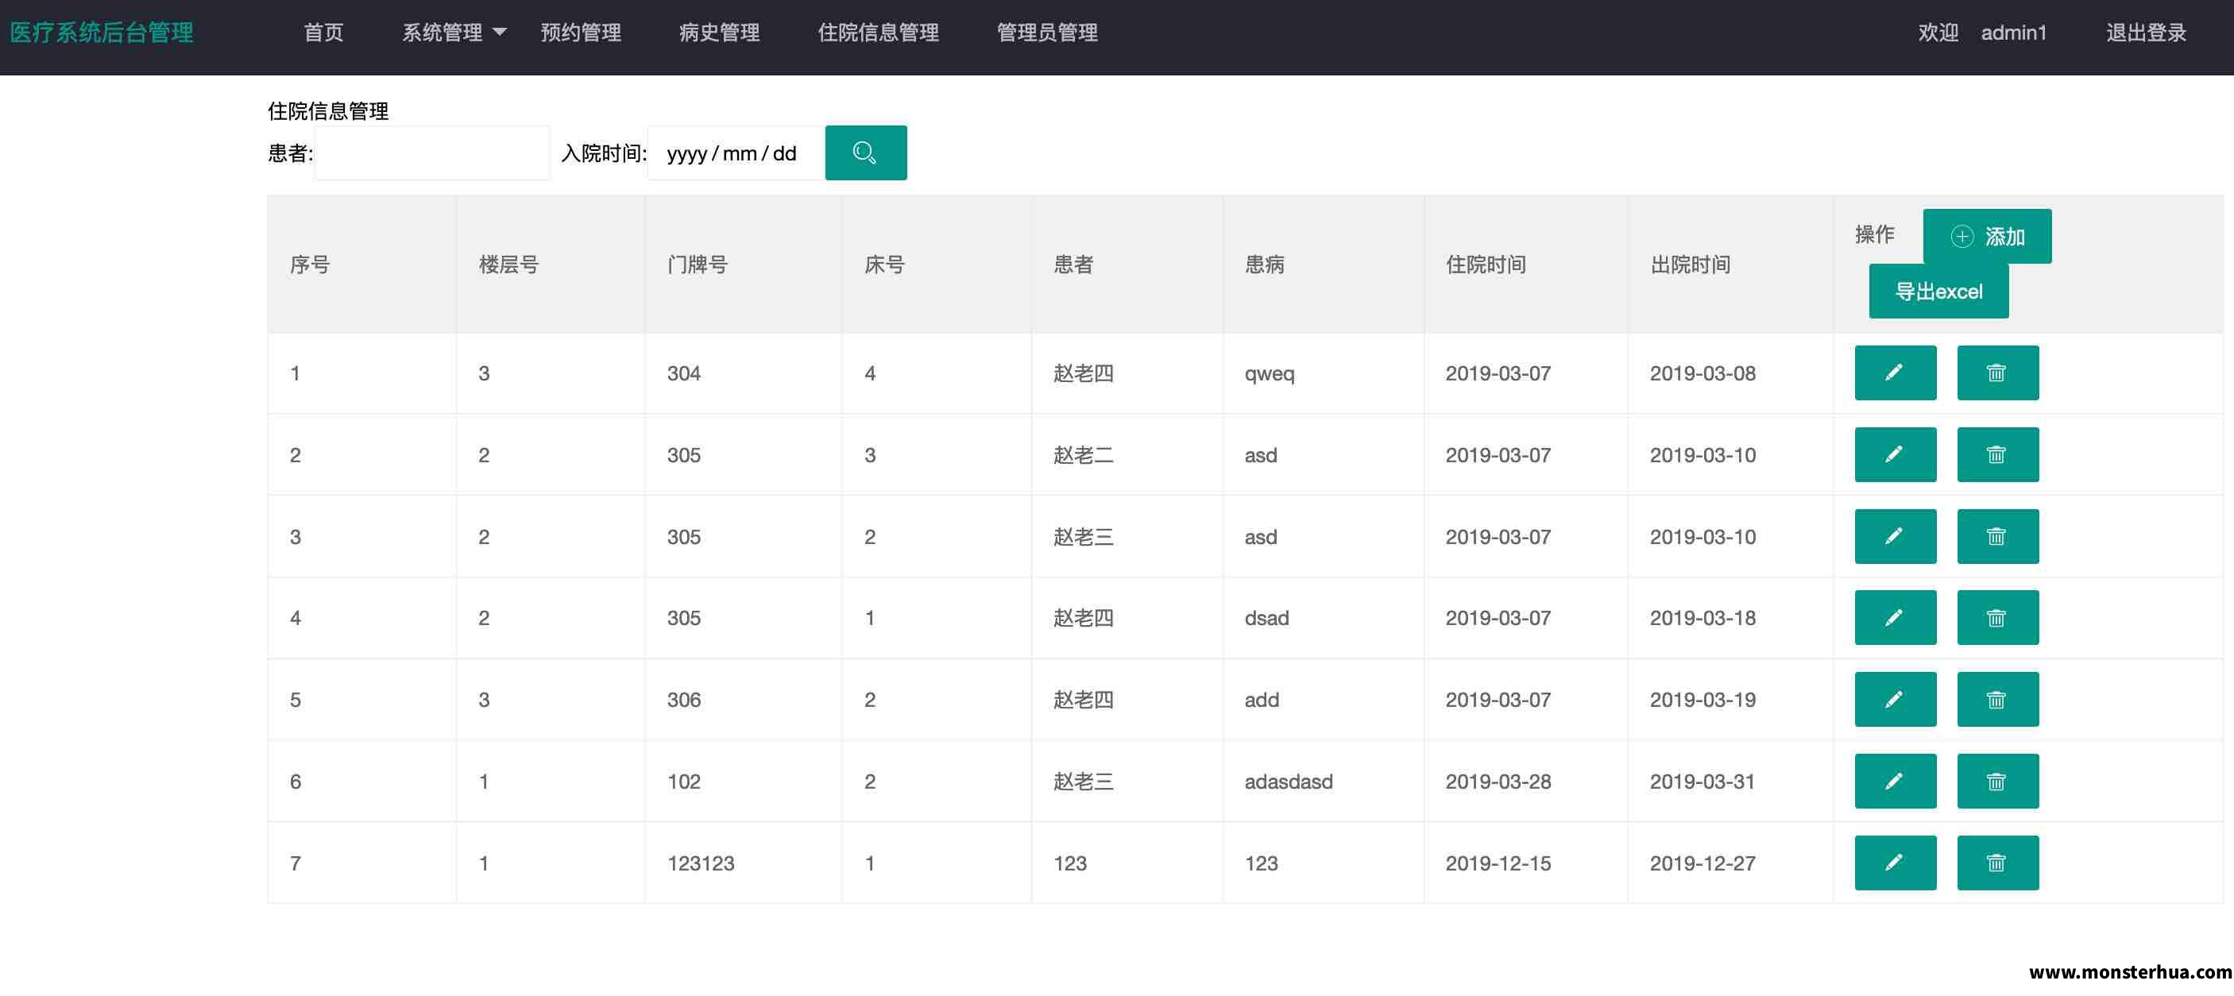Edit row 3 with bed number 2, room 305
The height and width of the screenshot is (996, 2234).
pyautogui.click(x=1895, y=537)
